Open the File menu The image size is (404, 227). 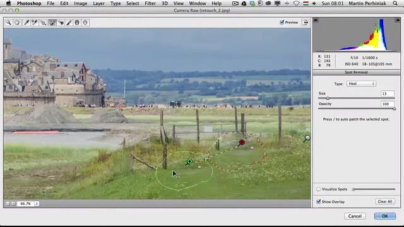pos(50,3)
